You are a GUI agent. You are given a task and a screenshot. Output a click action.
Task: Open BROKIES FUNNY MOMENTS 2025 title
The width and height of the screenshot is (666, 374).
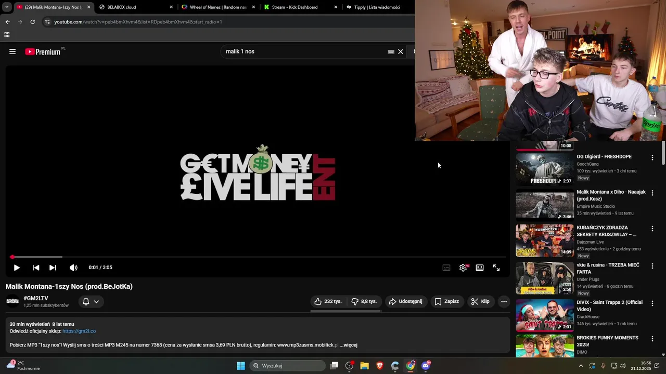(607, 341)
